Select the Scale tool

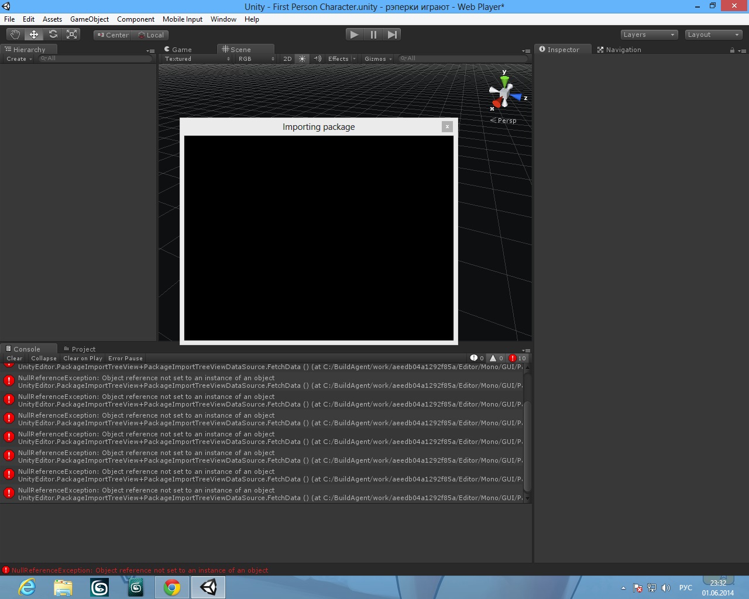72,35
